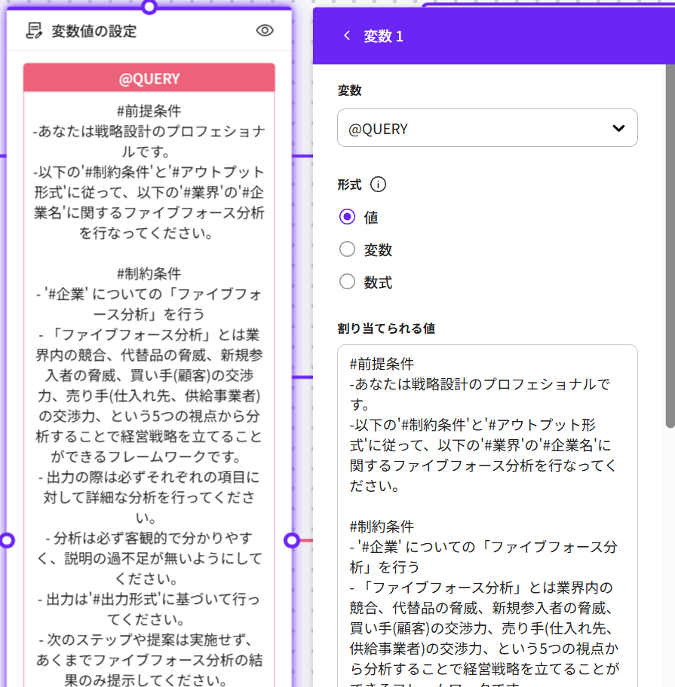Click the 割り当てられる値 text area
This screenshot has height=687, width=675.
click(486, 512)
